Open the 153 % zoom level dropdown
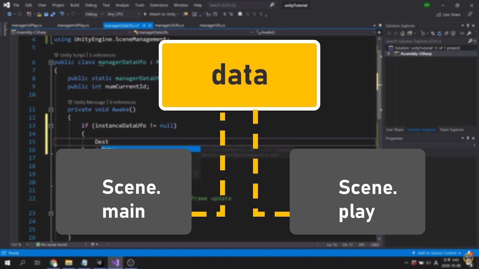The image size is (479, 269). (19, 245)
